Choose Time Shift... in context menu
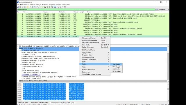 95,45
